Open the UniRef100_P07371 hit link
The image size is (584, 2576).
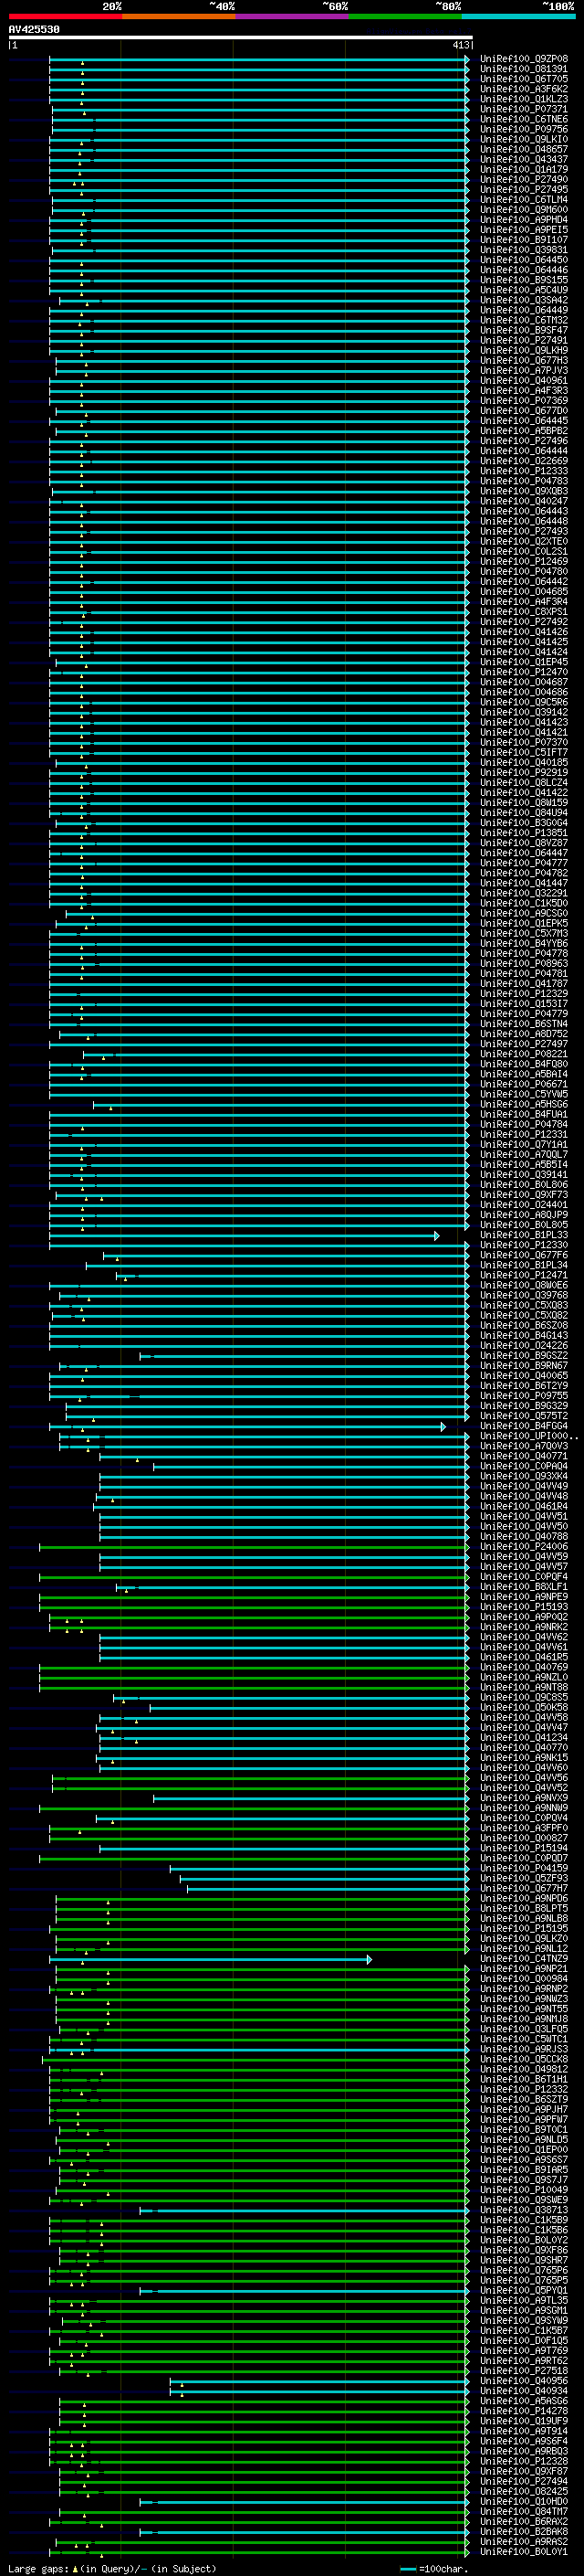click(523, 109)
